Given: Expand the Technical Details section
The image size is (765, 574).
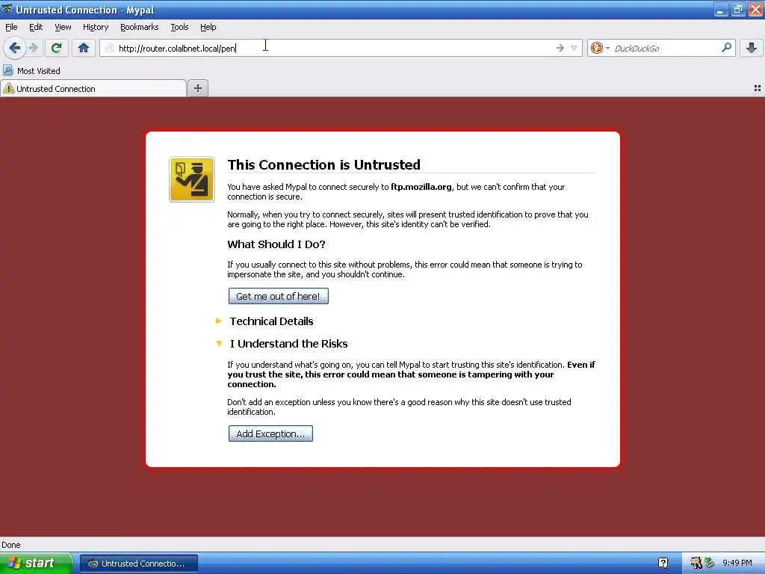Looking at the screenshot, I should (271, 321).
